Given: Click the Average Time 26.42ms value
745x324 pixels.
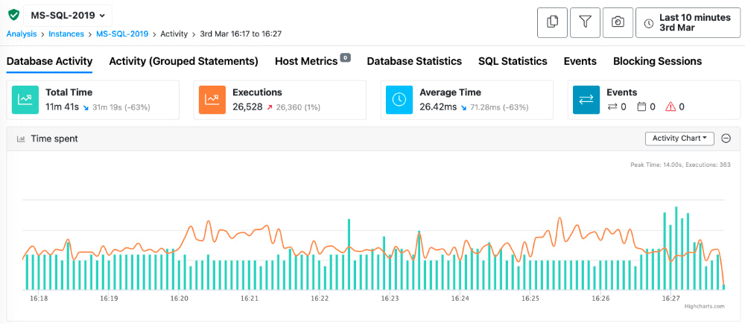Looking at the screenshot, I should (440, 107).
